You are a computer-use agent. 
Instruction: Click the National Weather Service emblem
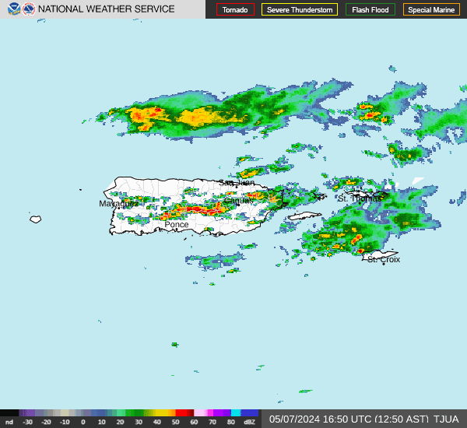(29, 9)
